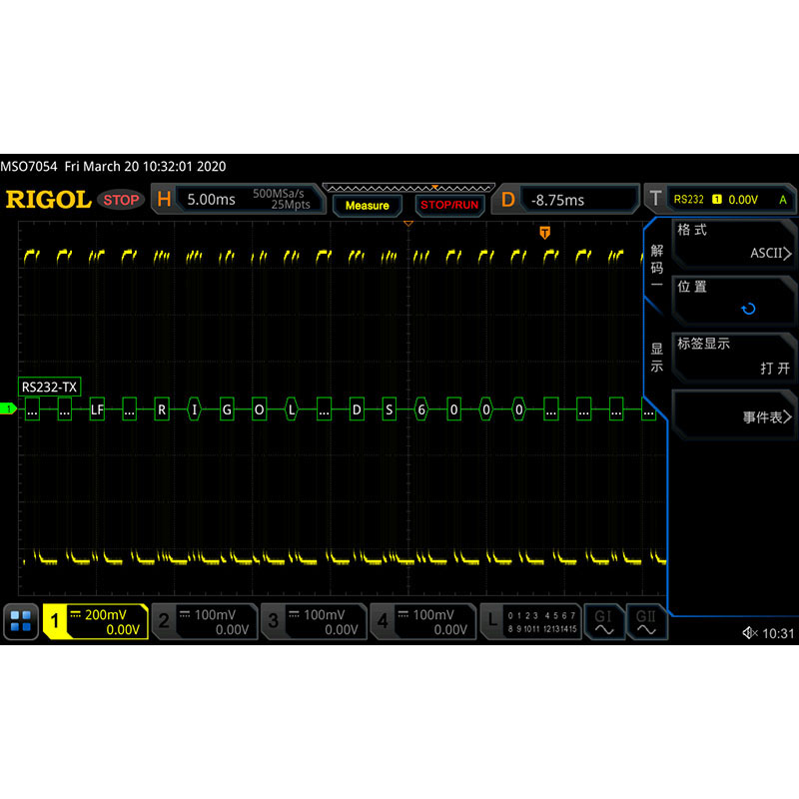Toggle channel 1 200mV label
The width and height of the screenshot is (799, 799).
(x=96, y=621)
